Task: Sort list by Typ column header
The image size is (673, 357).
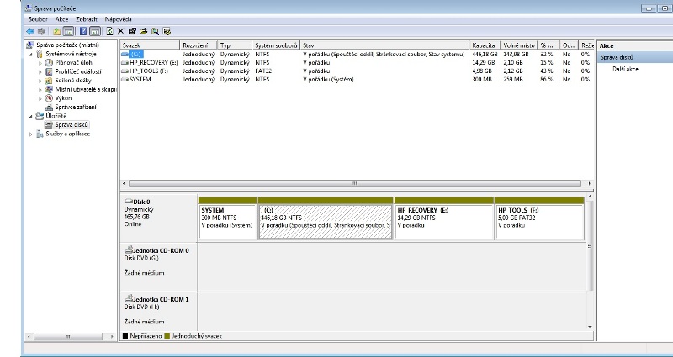Action: (235, 45)
